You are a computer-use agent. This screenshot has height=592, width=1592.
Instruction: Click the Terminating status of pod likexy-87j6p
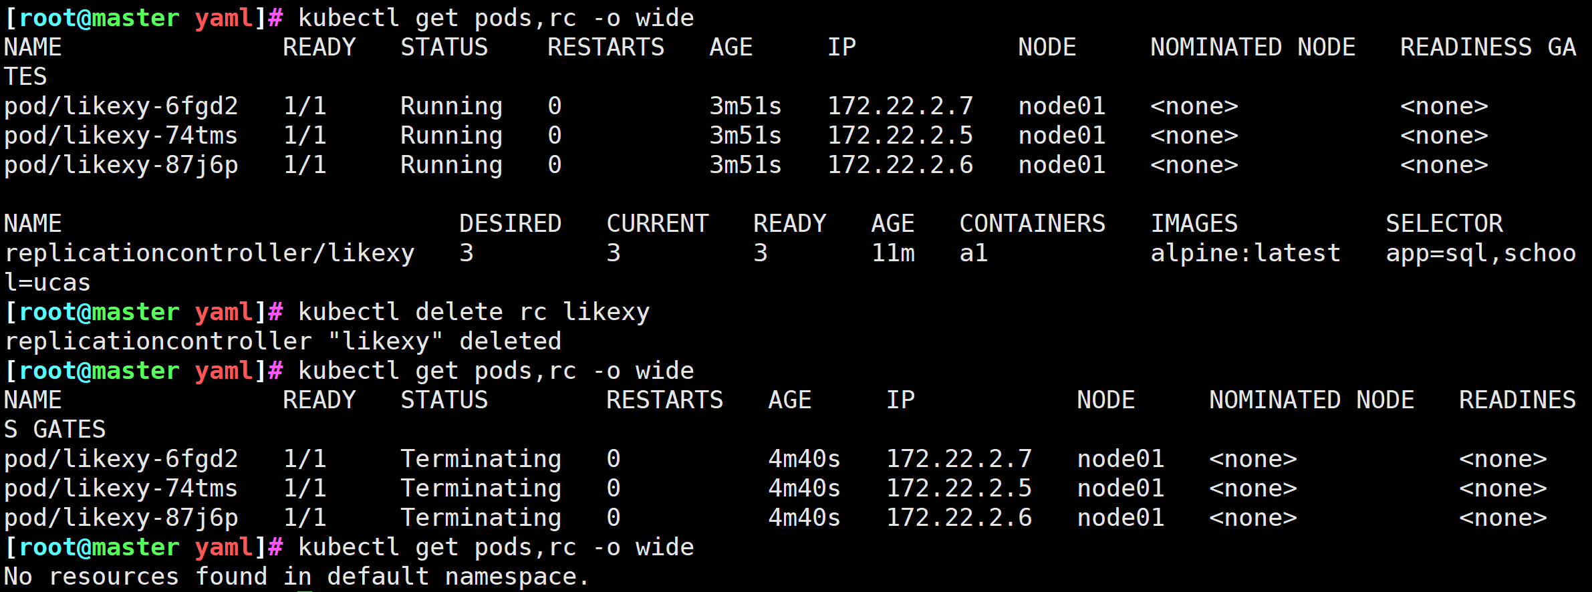click(481, 518)
